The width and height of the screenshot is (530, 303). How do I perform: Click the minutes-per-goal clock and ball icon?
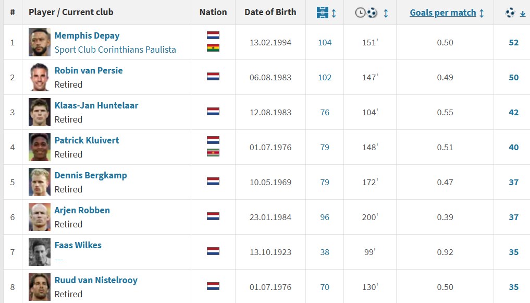pos(366,13)
